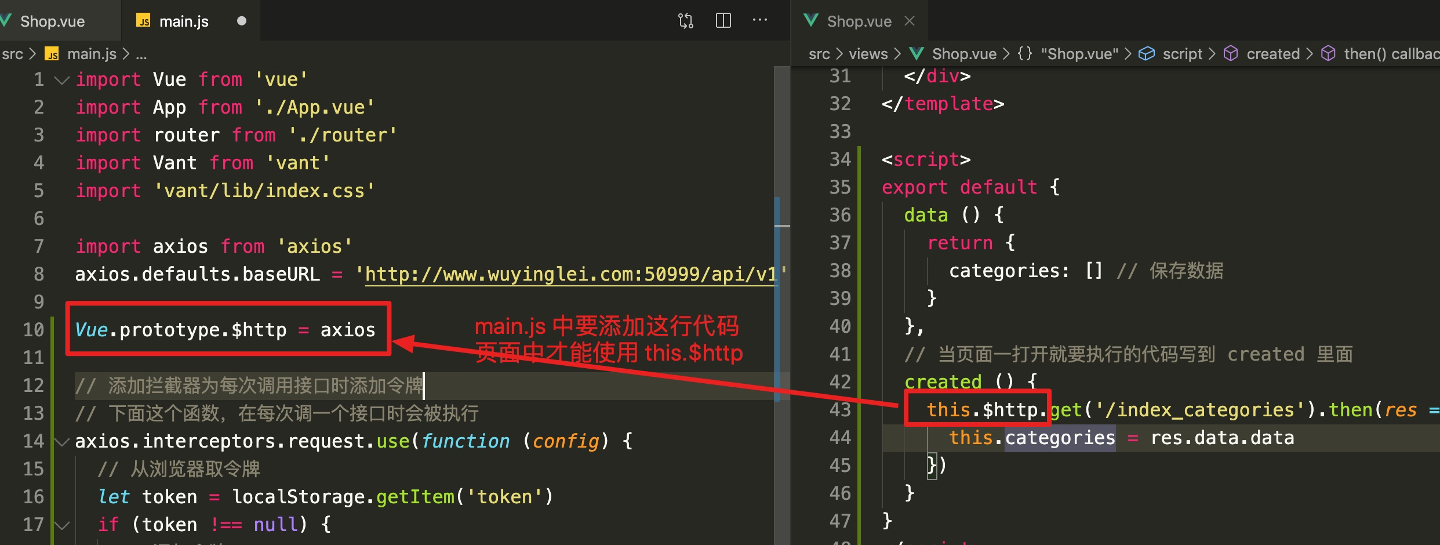Click 'categories: []' on line 38

point(1026,271)
